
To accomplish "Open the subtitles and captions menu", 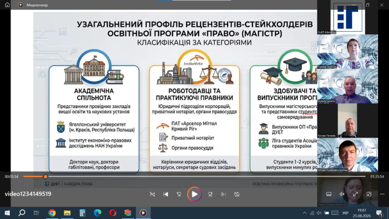I will point(329,194).
